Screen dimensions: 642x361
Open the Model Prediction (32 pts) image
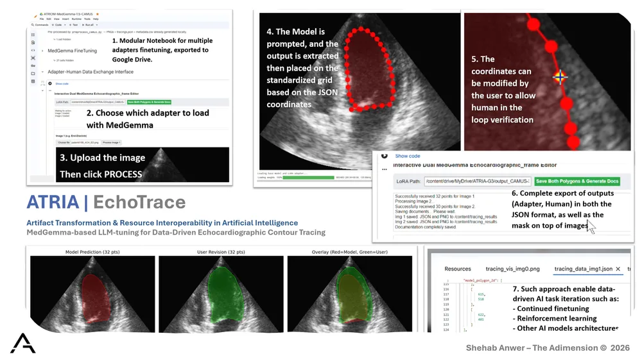pyautogui.click(x=92, y=294)
